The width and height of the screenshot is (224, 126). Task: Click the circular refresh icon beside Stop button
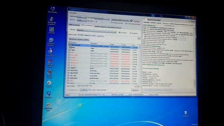[x=131, y=21]
